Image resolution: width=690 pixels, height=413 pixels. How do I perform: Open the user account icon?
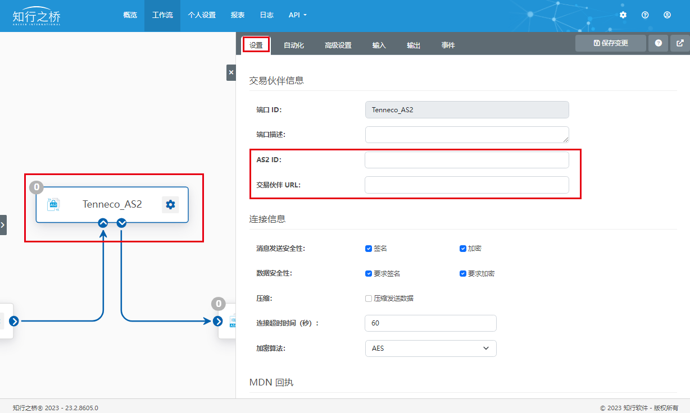point(667,15)
